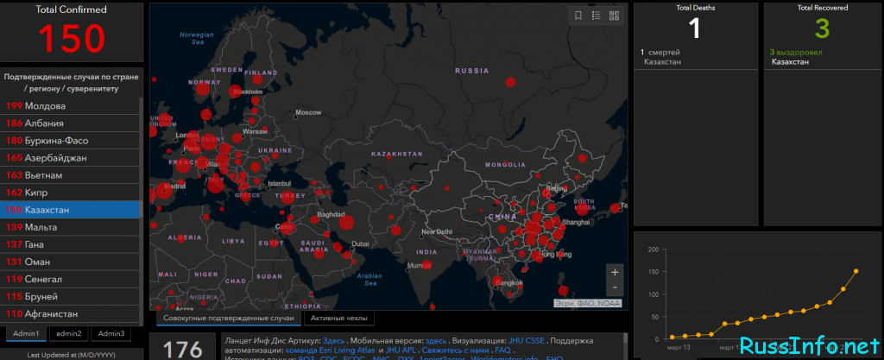Select Вьетнам in the country list
This screenshot has width=884, height=360.
point(70,175)
